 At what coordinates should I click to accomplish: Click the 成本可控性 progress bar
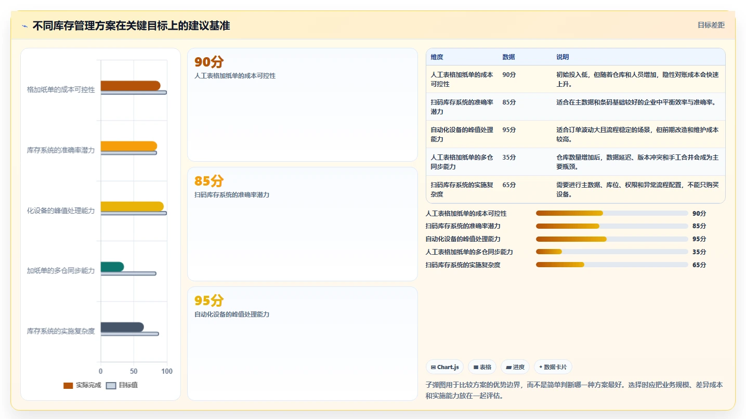point(612,213)
